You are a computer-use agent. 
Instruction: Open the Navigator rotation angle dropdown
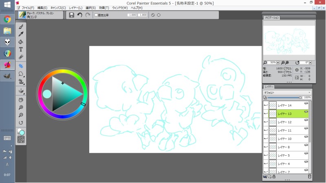click(x=310, y=63)
